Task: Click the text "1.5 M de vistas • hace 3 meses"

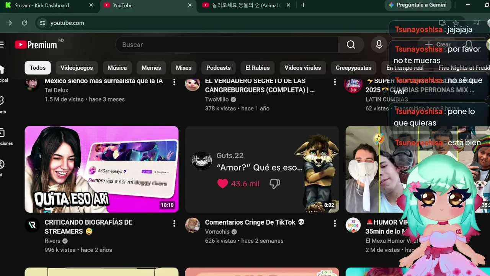Action: coord(85,99)
